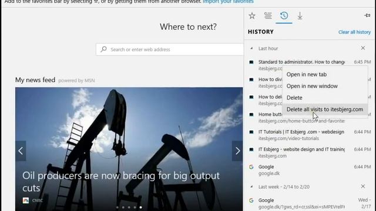Show previous news feed story
Screen dimensions: 376x211
point(21,151)
